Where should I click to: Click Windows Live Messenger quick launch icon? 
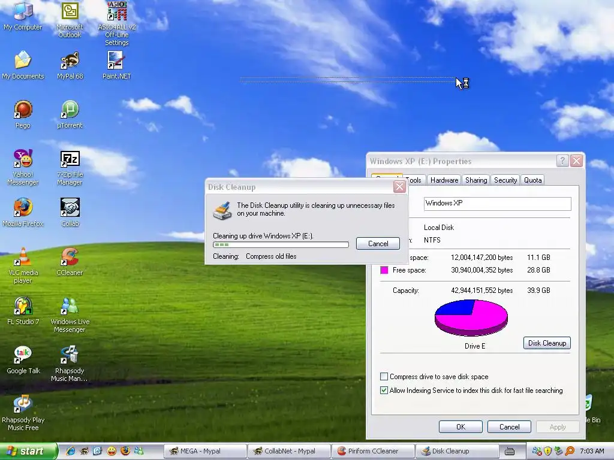tap(139, 451)
